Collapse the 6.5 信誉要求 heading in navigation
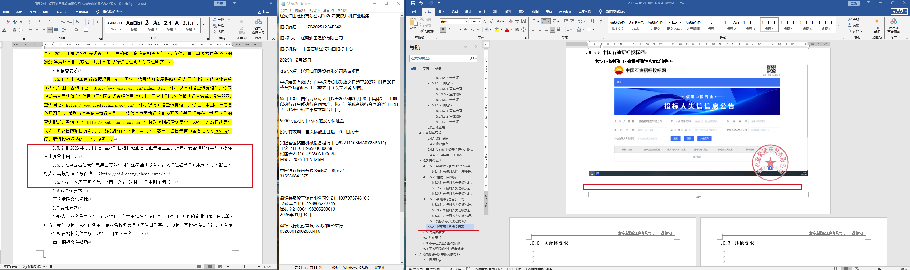 [420, 161]
